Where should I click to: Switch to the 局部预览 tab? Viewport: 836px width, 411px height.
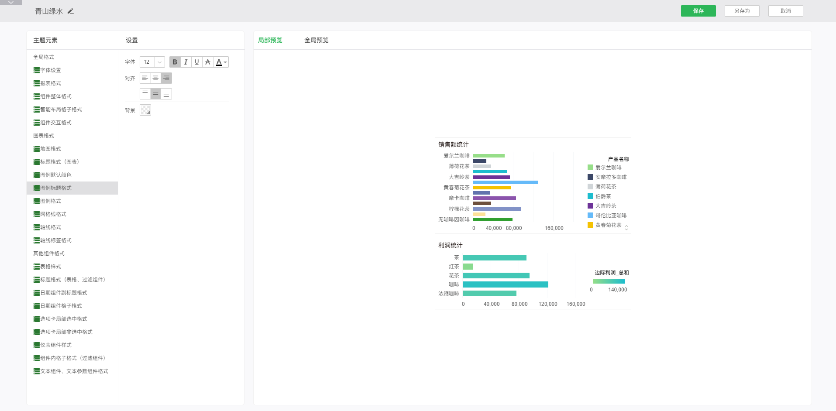(x=270, y=40)
